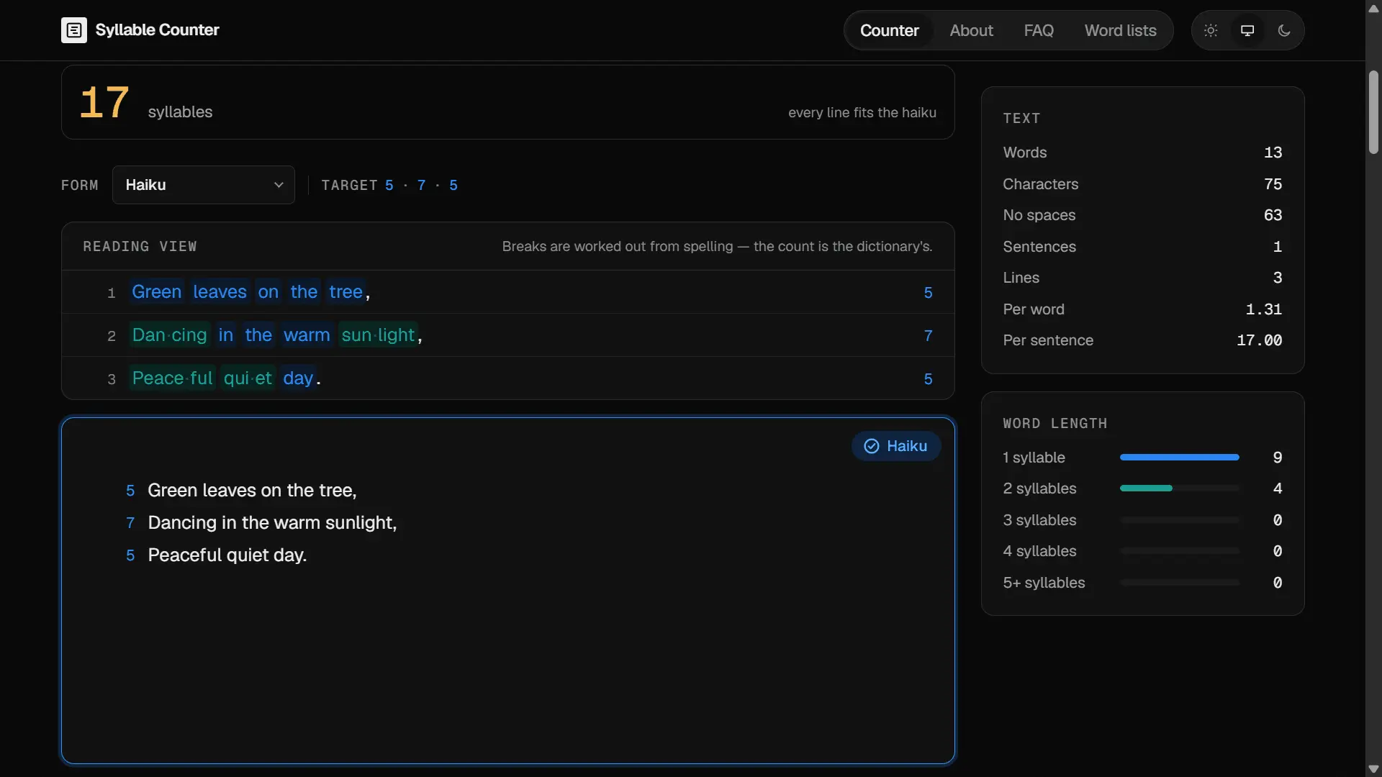Click the Words count value 13
Screen dimensions: 1382x777
pyautogui.click(x=1273, y=153)
